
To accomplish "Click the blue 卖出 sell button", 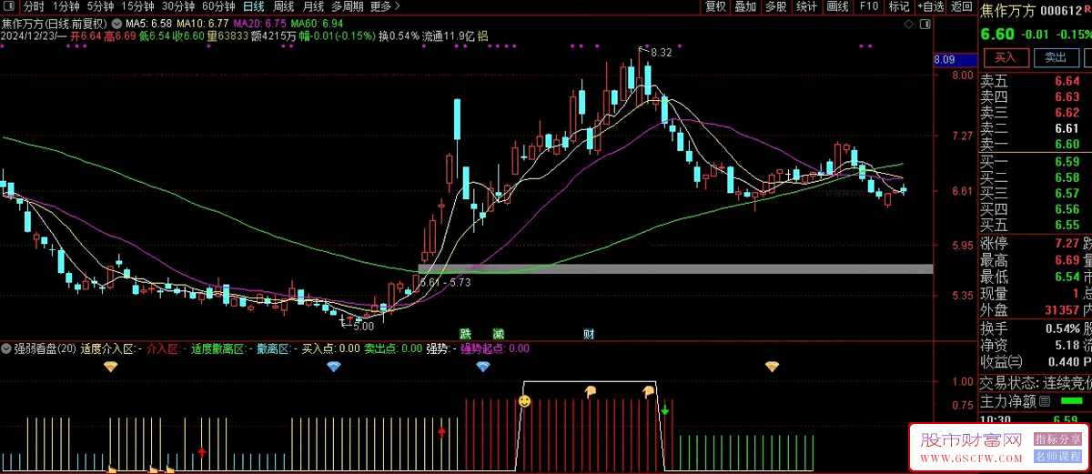I will [x=1056, y=57].
